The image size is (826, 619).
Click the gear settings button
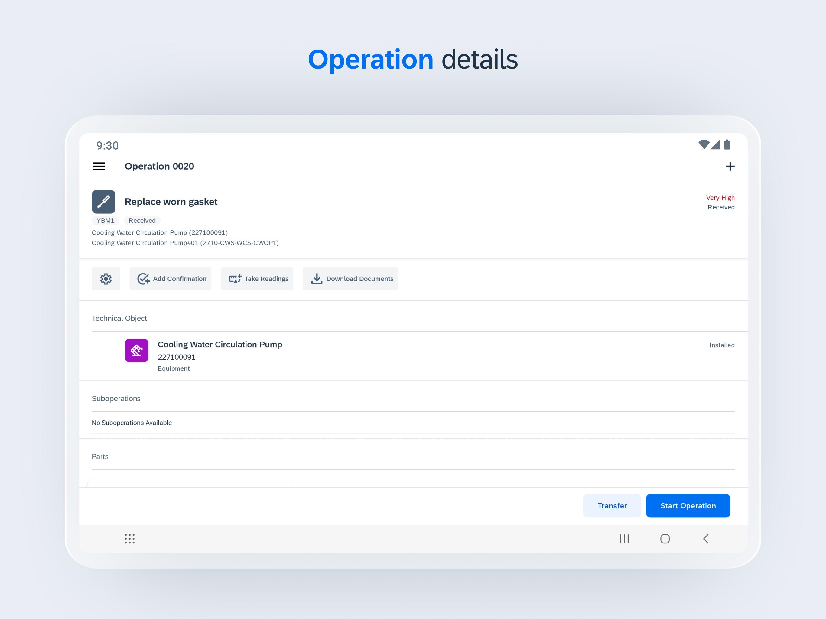[x=106, y=279]
